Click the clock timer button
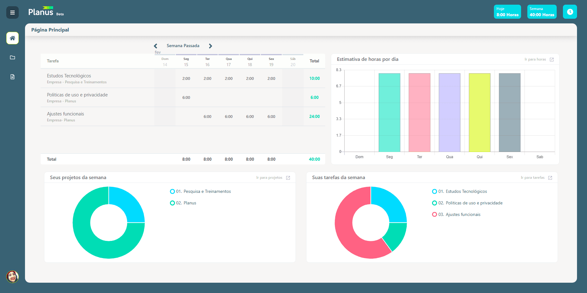 coord(570,12)
